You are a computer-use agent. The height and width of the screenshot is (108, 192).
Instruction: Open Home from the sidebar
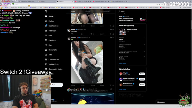click(49, 16)
